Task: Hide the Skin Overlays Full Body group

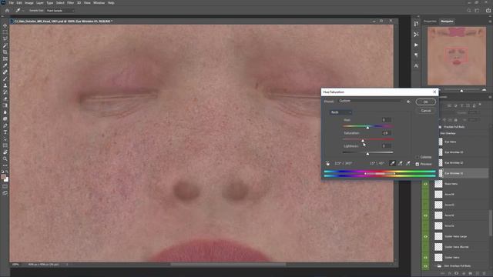Action: (x=426, y=266)
